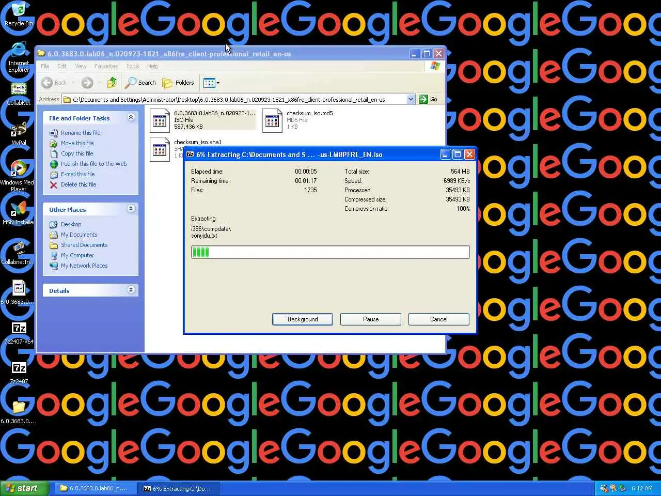Open the MyPal desktop shortcut
The height and width of the screenshot is (496, 661).
(19, 133)
